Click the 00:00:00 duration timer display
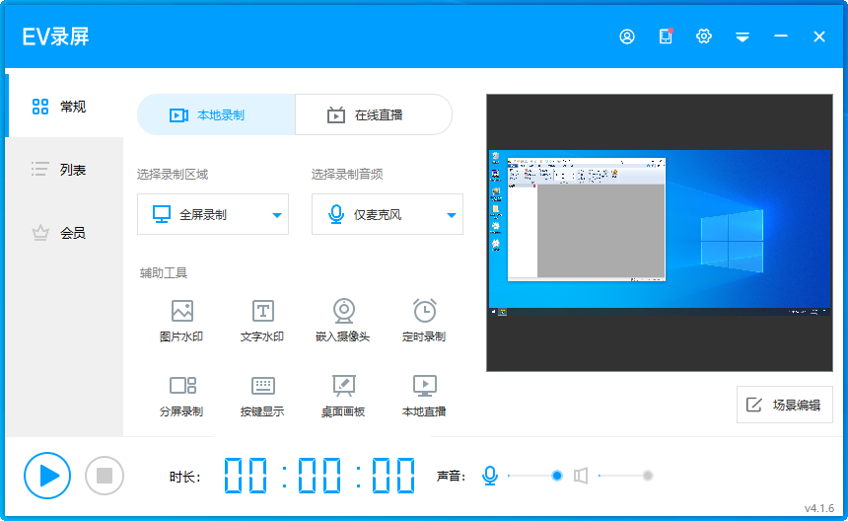 click(319, 476)
